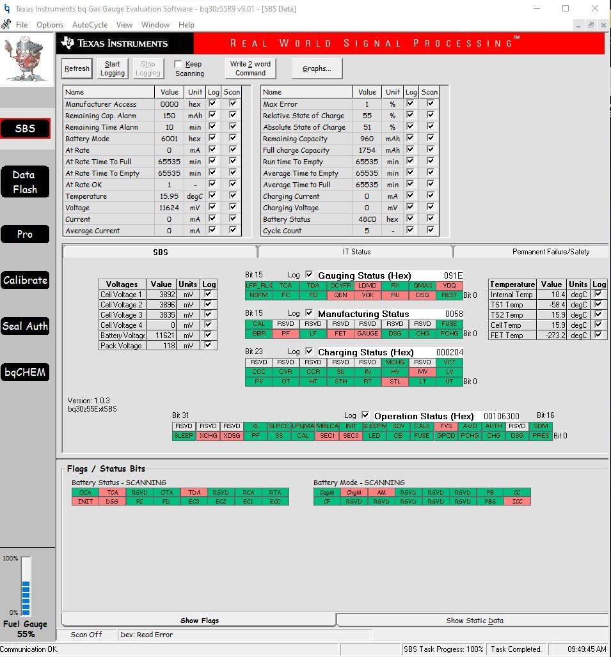Screen dimensions: 611x657
Task: Toggle Log checkbox for Manufacturer Access
Action: click(x=212, y=104)
